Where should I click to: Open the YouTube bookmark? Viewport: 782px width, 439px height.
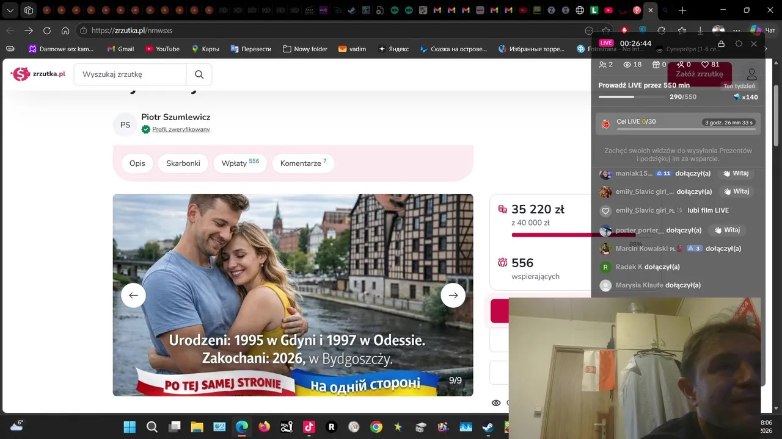162,49
